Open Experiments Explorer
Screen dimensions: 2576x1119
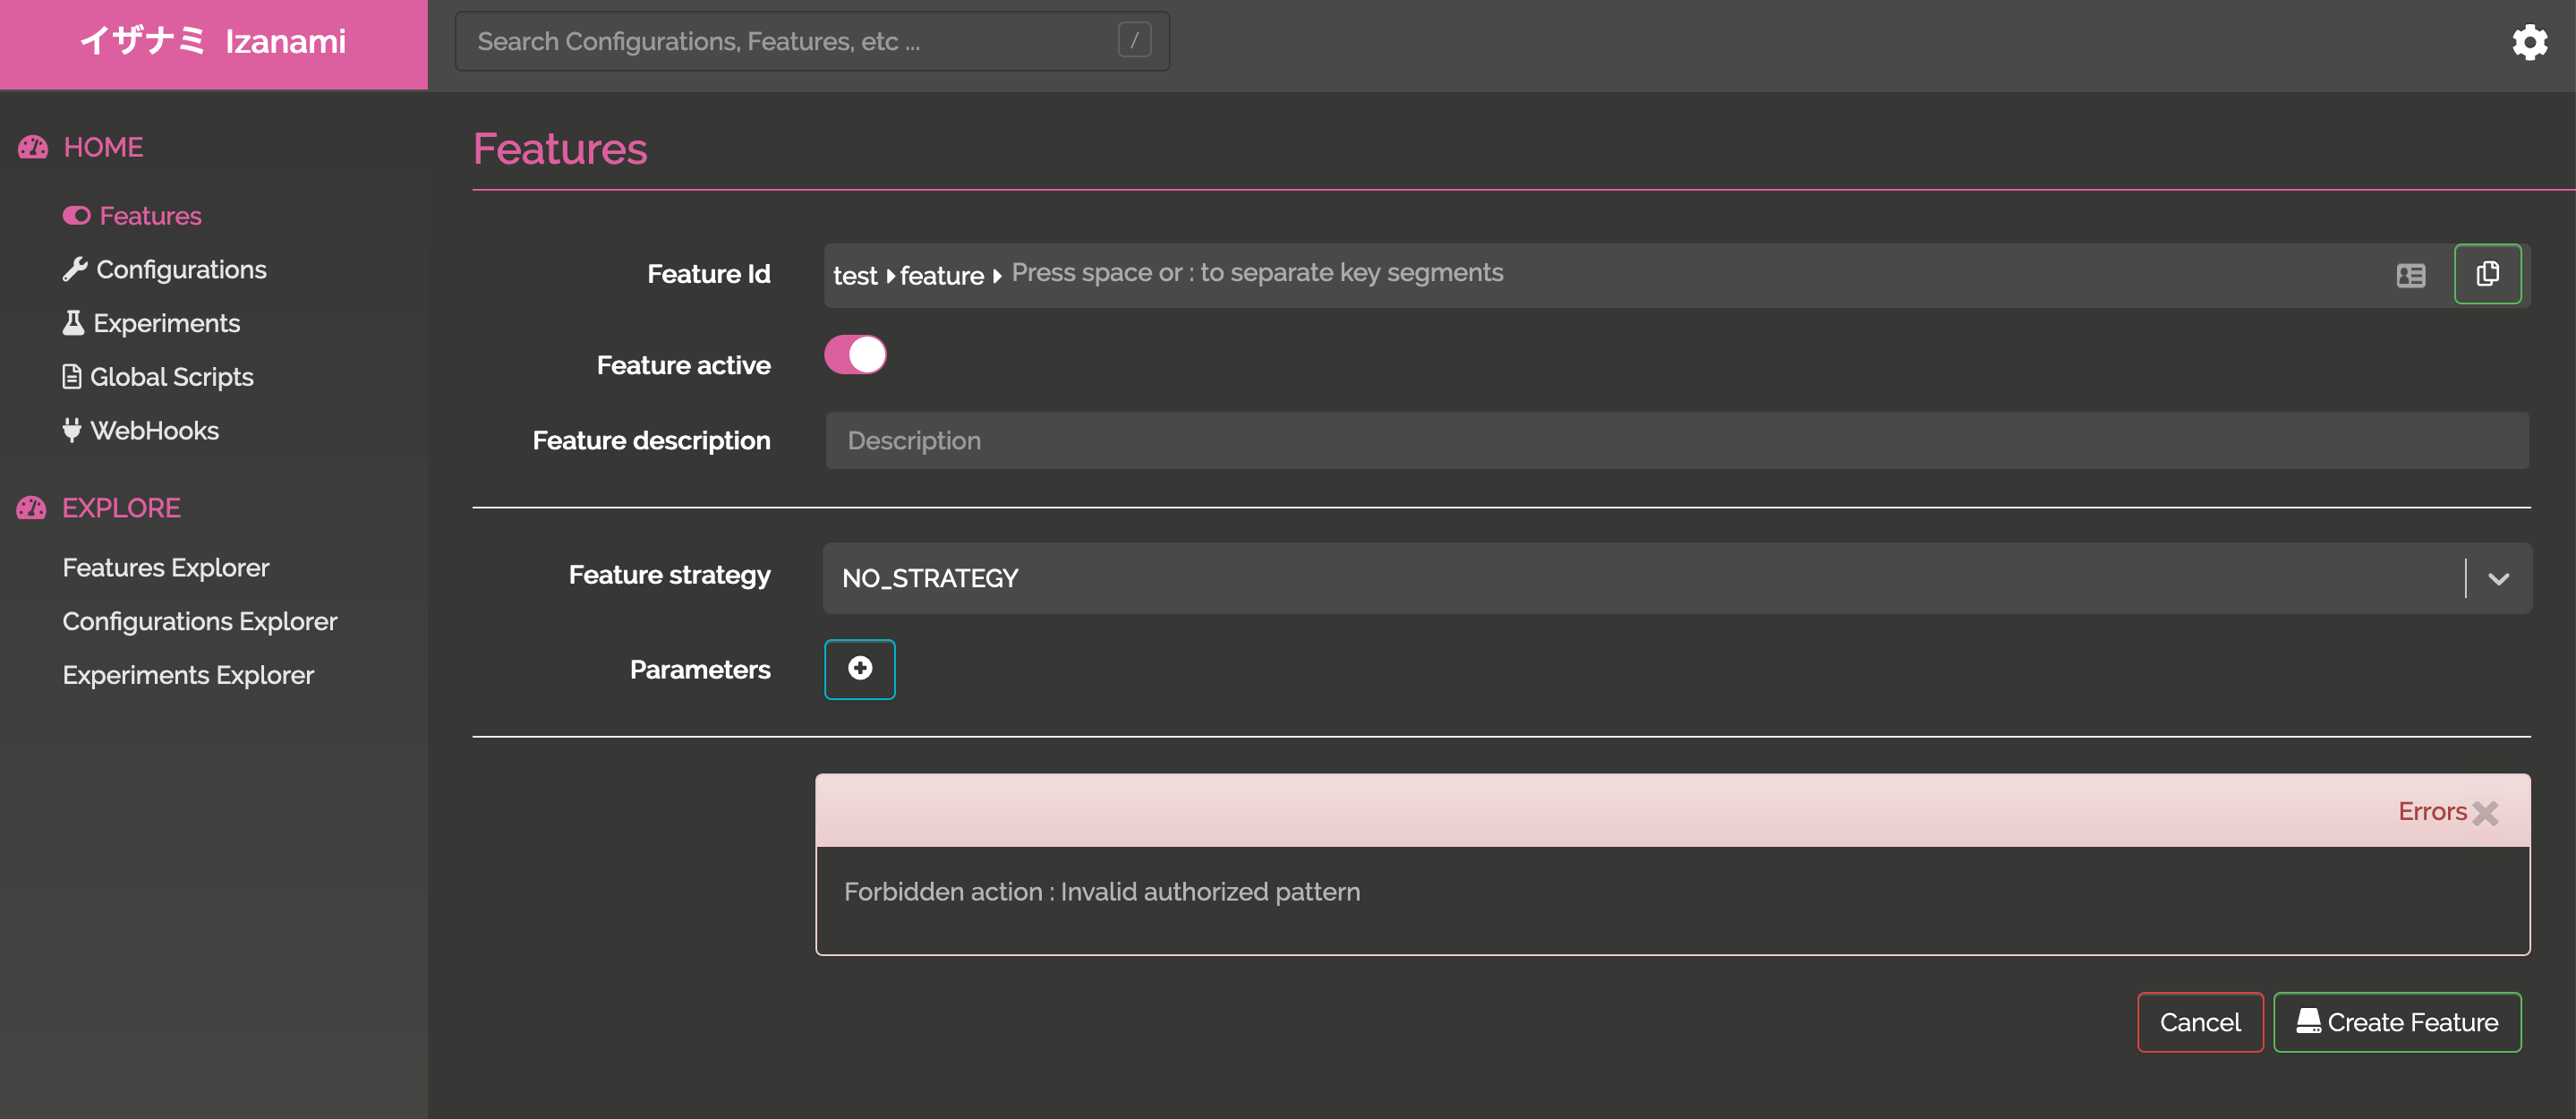tap(188, 675)
